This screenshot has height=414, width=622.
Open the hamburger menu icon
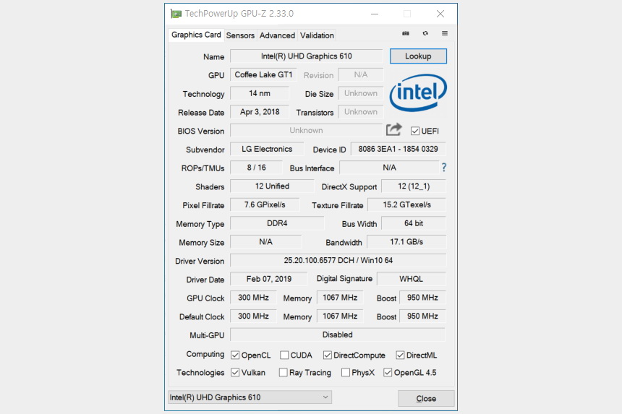445,34
